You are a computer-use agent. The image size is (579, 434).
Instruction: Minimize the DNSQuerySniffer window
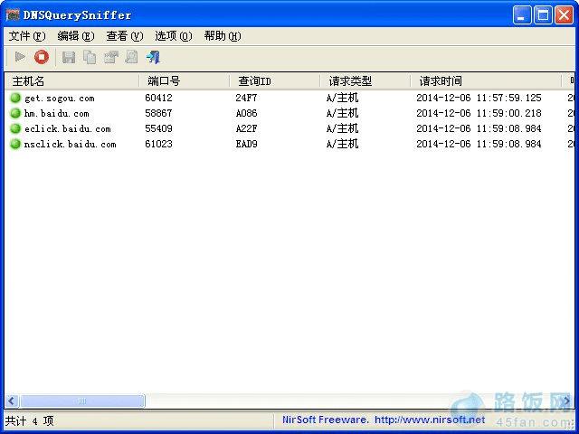click(x=522, y=15)
